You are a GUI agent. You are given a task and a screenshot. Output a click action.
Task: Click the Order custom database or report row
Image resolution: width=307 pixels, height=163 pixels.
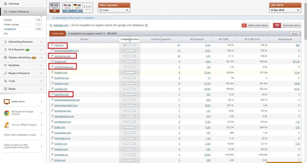23,135
